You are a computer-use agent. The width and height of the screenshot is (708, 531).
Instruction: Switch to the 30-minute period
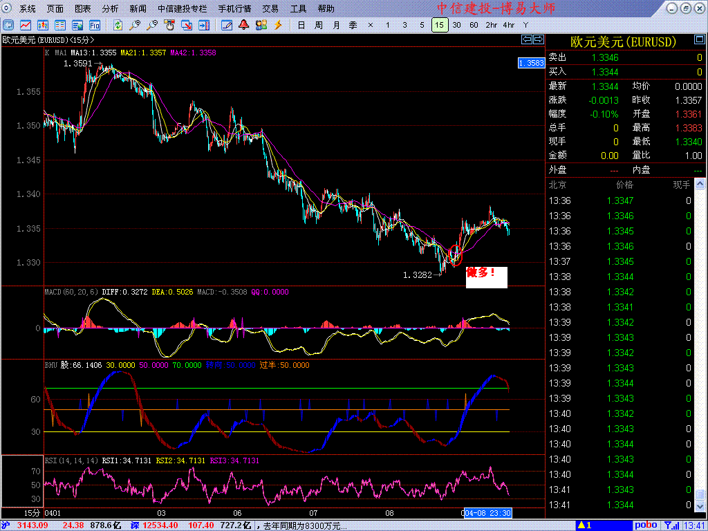(456, 25)
